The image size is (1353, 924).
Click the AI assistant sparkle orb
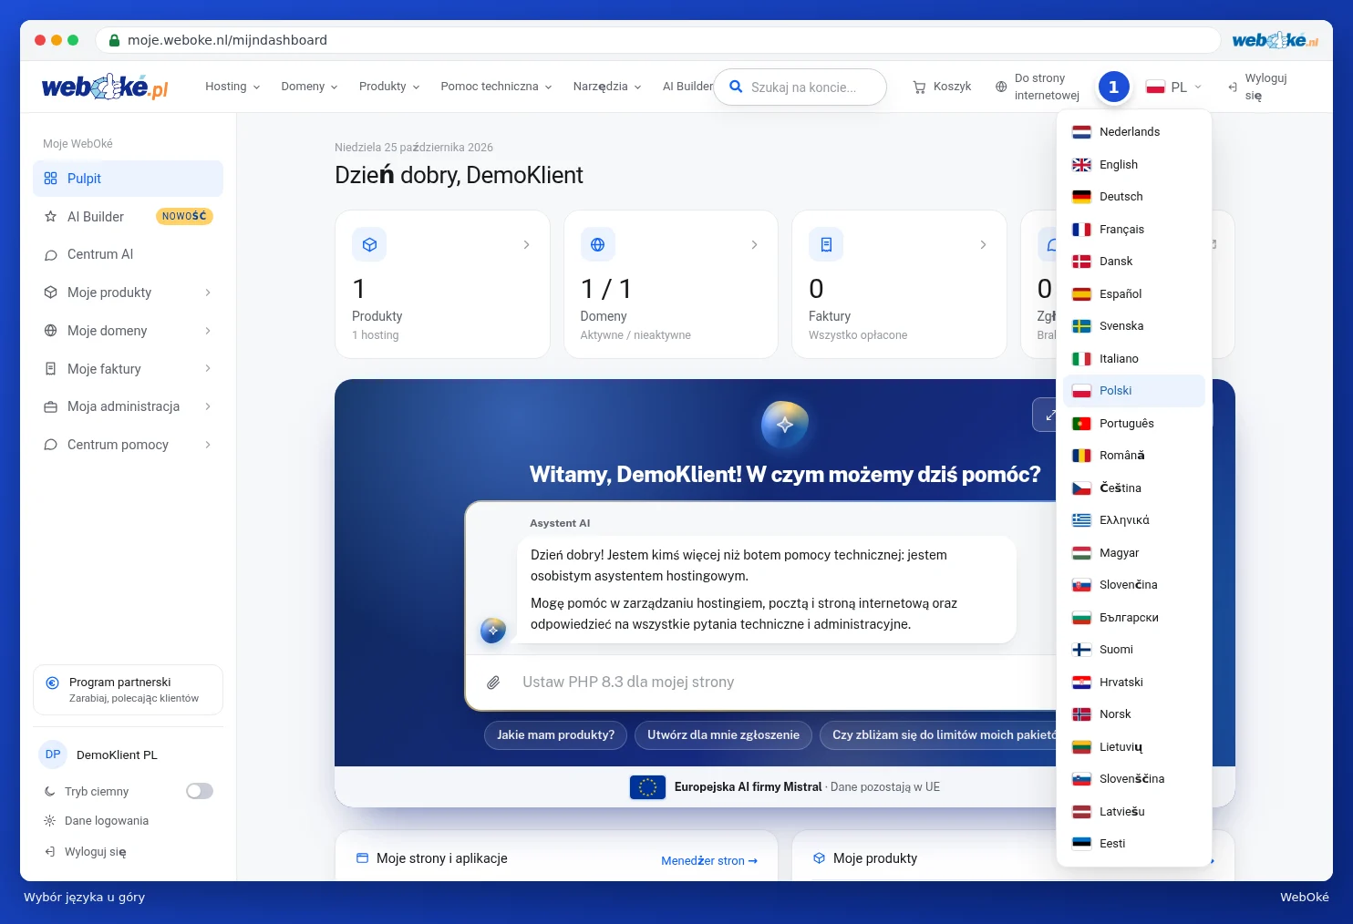pyautogui.click(x=785, y=425)
